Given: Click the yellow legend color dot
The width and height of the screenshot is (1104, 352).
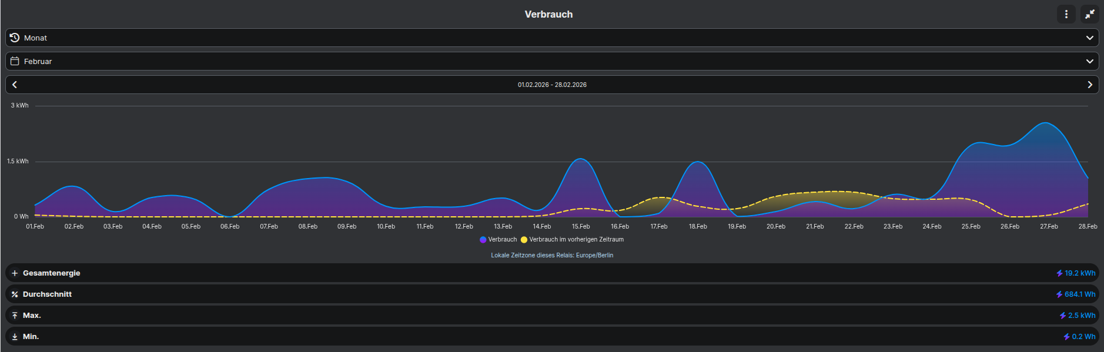Looking at the screenshot, I should (x=524, y=240).
